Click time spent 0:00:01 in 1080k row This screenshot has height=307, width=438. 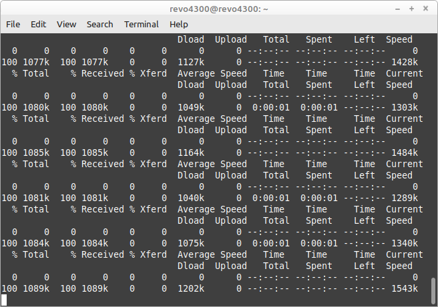pyautogui.click(x=319, y=107)
